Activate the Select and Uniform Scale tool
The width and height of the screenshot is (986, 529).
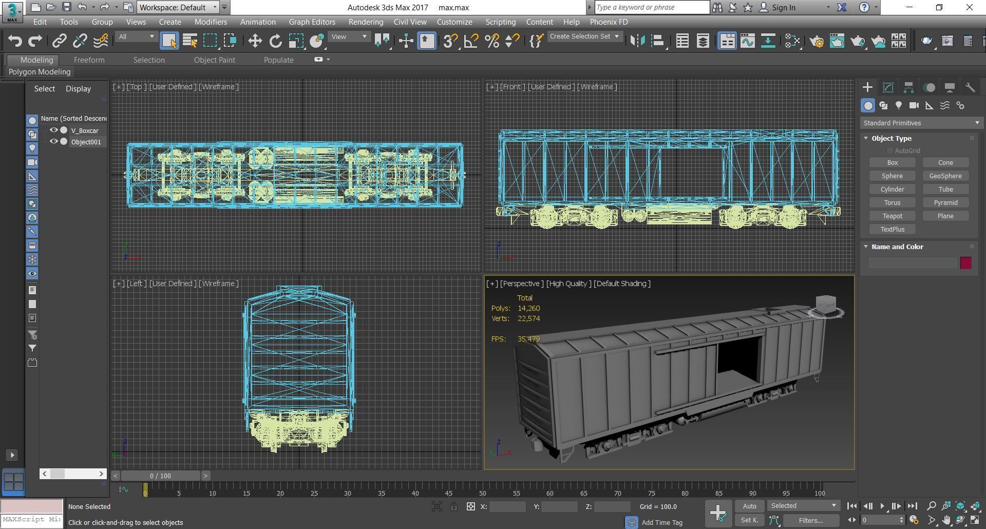pyautogui.click(x=296, y=41)
